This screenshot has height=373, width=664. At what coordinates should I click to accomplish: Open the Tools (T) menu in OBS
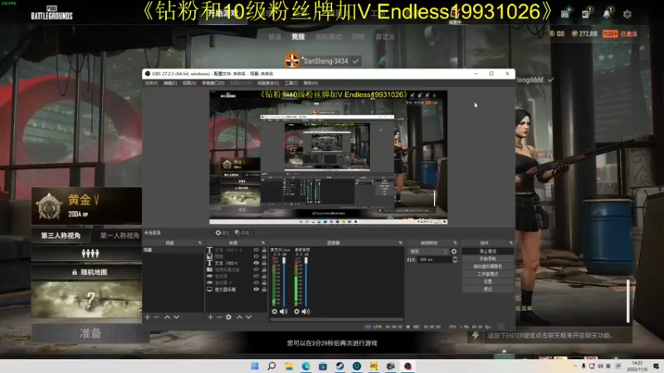(291, 84)
